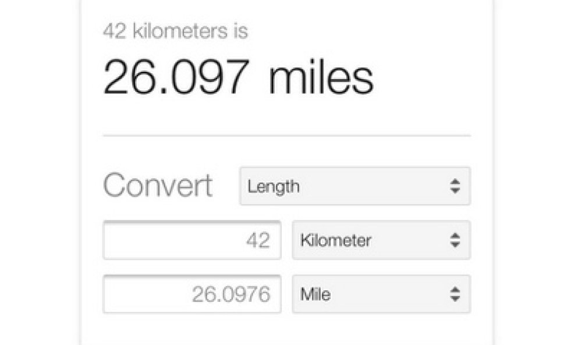This screenshot has height=345, width=575.
Task: Click the upper arrow of the Kilometer selector
Action: [x=455, y=236]
